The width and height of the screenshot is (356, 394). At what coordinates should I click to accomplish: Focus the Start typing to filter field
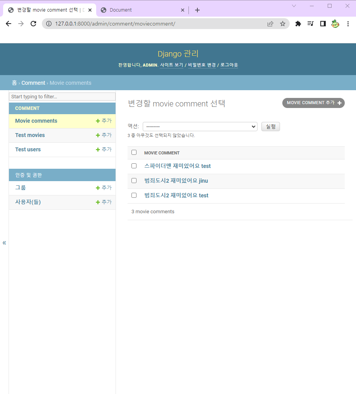point(62,97)
